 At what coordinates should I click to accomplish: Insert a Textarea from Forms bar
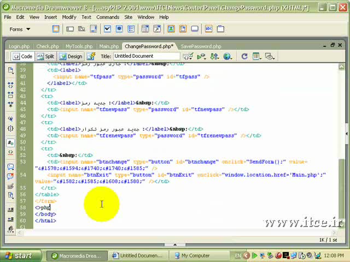(x=94, y=29)
